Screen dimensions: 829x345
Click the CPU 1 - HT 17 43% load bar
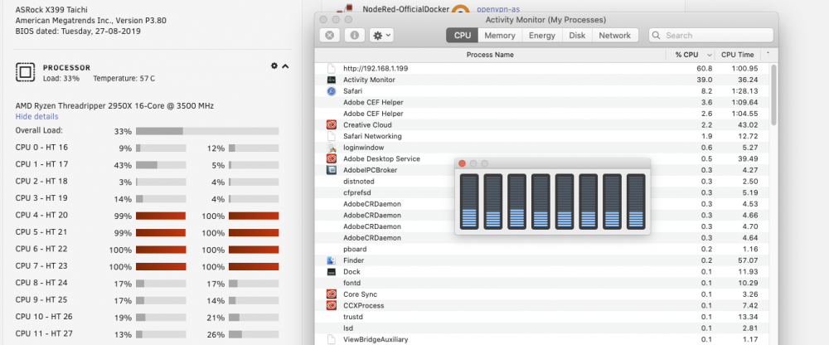161,165
